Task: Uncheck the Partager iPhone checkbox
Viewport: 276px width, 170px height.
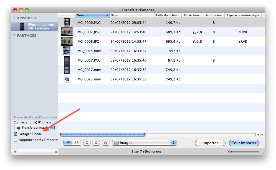Action: pyautogui.click(x=16, y=134)
